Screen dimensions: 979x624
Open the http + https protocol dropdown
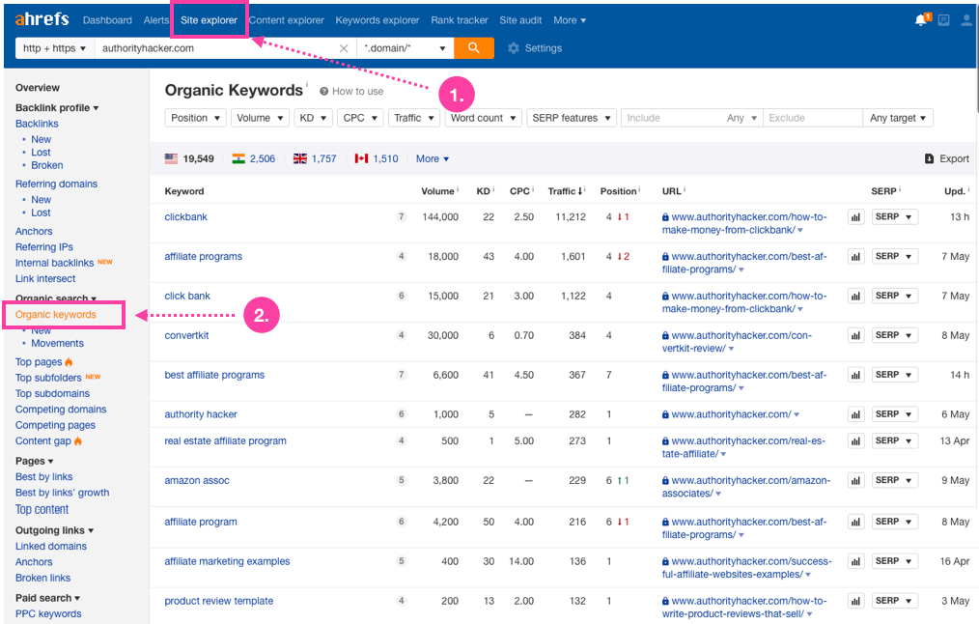pyautogui.click(x=55, y=48)
